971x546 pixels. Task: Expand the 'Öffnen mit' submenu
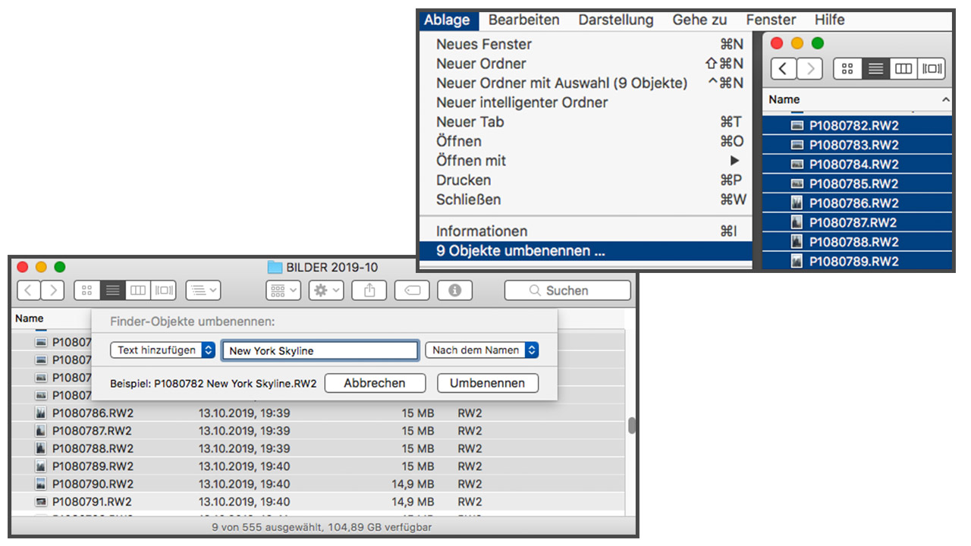click(x=470, y=161)
